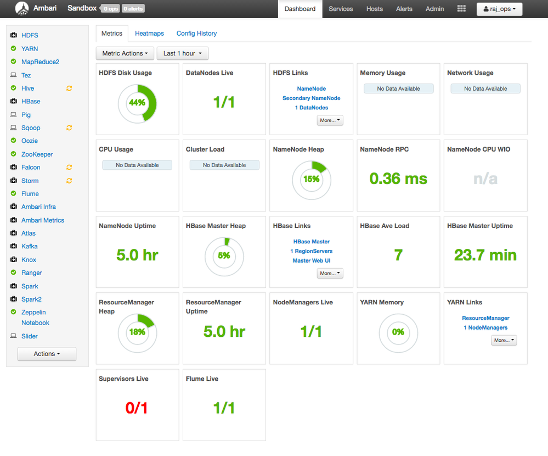This screenshot has height=456, width=548.
Task: Click the maintenance icon beside Knox
Action: pyautogui.click(x=14, y=259)
